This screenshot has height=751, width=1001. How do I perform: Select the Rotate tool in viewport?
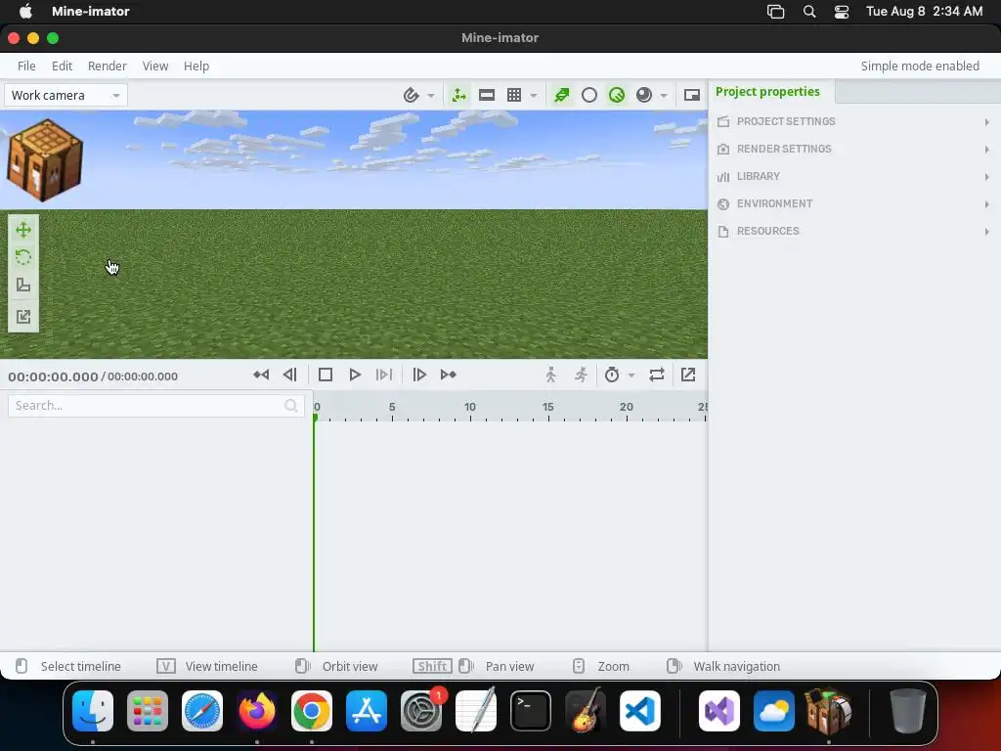pyautogui.click(x=23, y=257)
